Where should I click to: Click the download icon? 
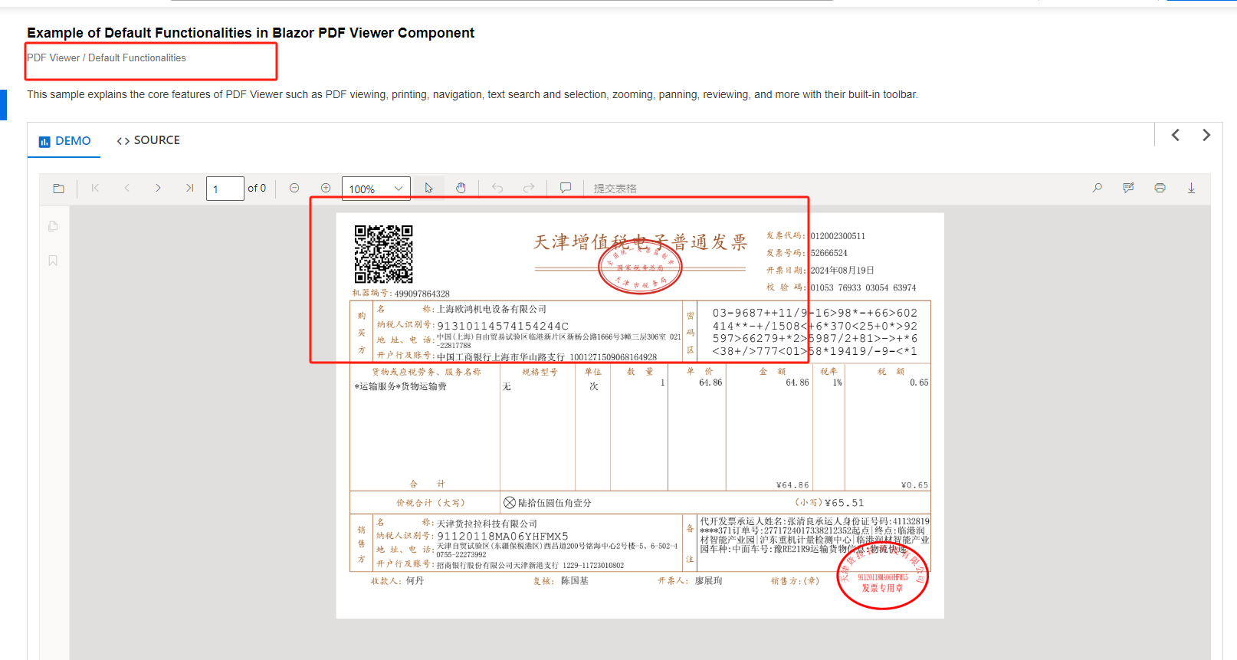1191,189
